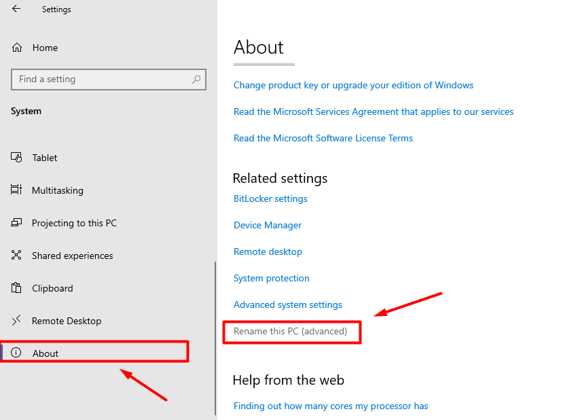Open BitLocker settings link

click(x=270, y=198)
